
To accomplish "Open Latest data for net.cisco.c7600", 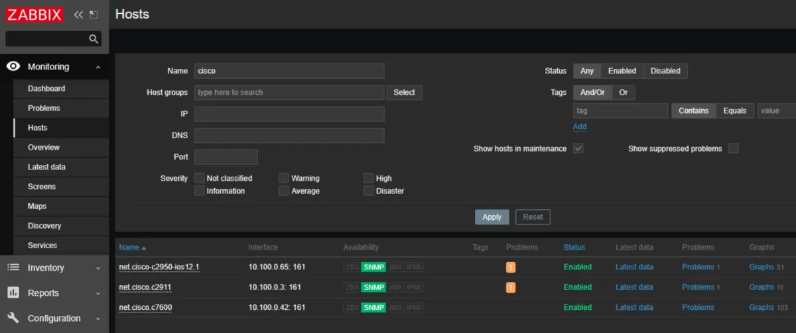I will coord(634,307).
